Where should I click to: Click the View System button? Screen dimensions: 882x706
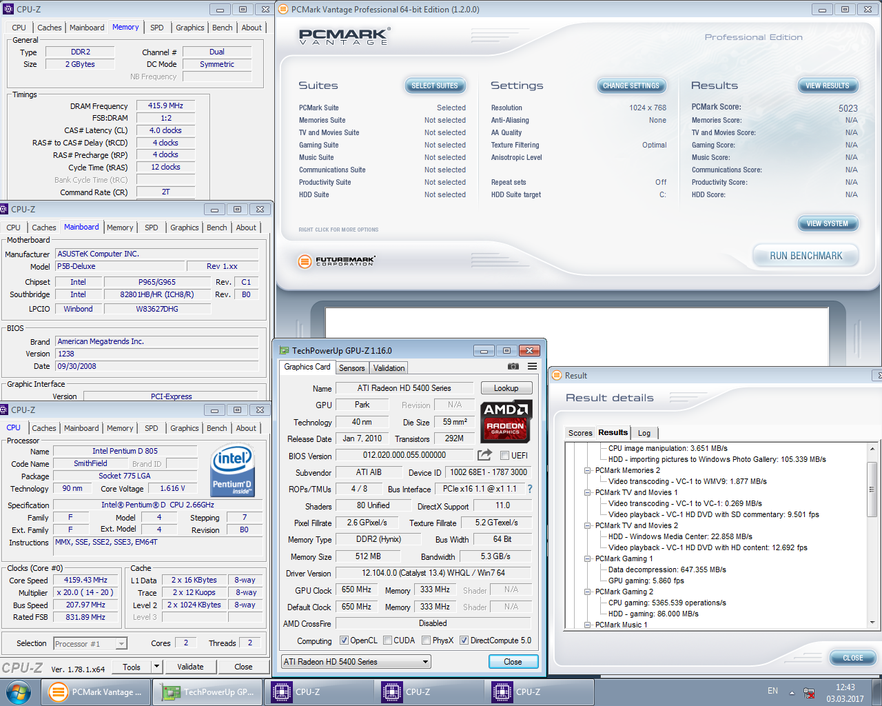tap(828, 223)
